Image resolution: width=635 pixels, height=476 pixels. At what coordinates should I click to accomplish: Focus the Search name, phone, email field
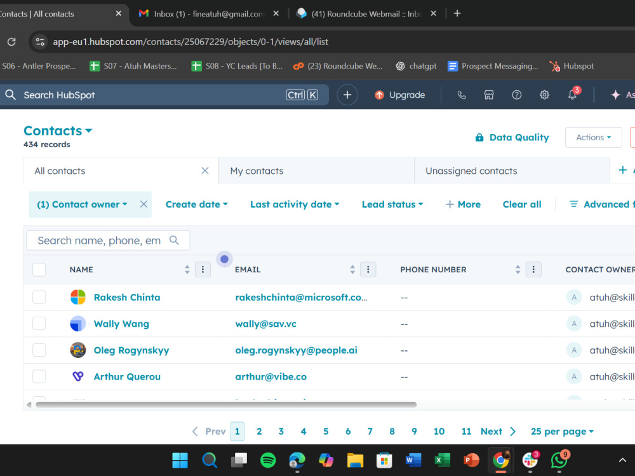tap(108, 241)
